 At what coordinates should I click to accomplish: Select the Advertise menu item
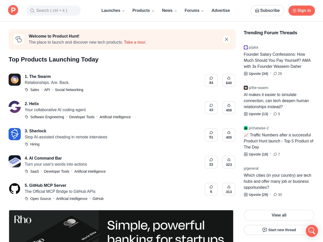click(x=221, y=10)
